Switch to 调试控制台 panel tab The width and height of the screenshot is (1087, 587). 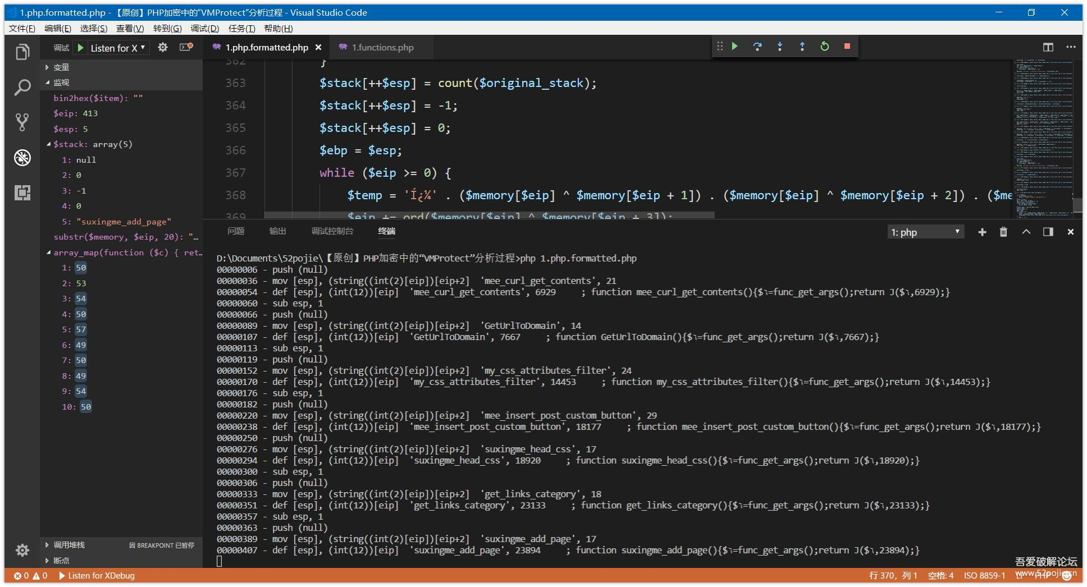pyautogui.click(x=332, y=231)
